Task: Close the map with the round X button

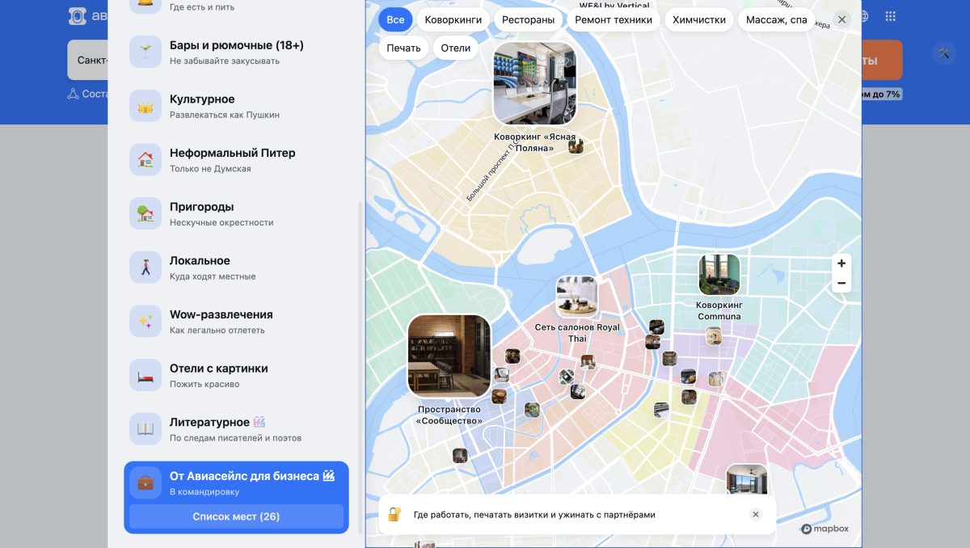Action: 842,19
